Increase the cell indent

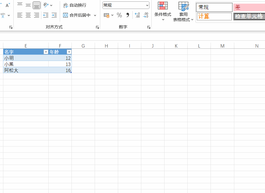coord(54,15)
